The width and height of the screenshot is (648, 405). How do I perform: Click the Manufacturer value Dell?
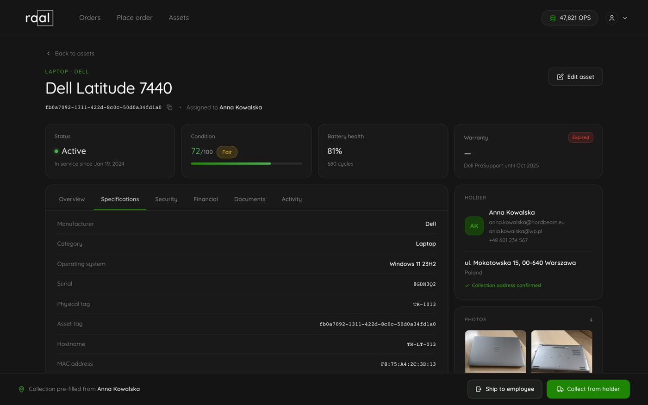point(430,224)
